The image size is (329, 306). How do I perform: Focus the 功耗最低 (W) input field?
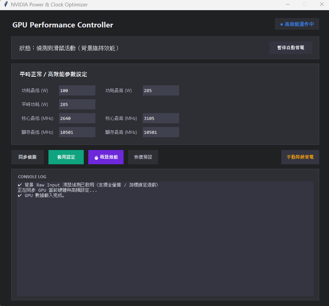click(x=77, y=90)
